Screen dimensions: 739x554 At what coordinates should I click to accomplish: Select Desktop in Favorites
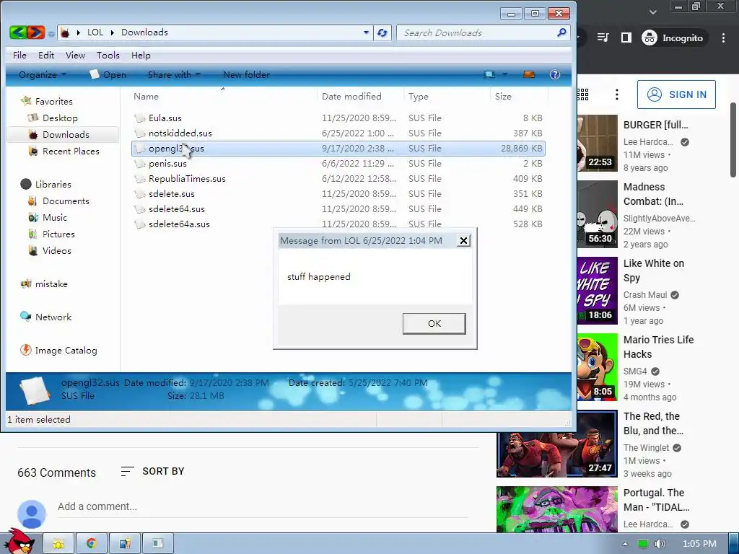[60, 118]
